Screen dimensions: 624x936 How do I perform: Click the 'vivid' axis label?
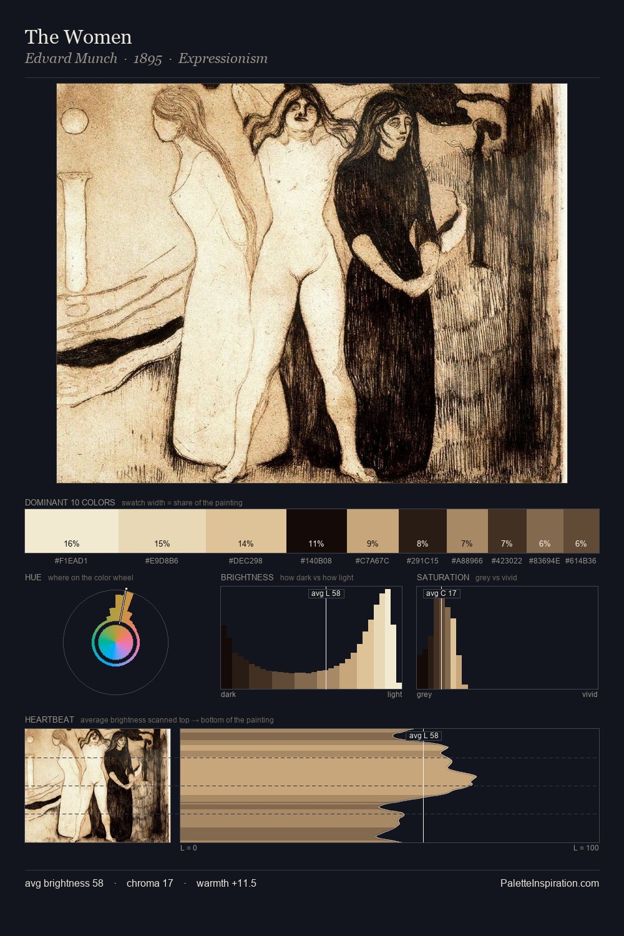pos(590,695)
